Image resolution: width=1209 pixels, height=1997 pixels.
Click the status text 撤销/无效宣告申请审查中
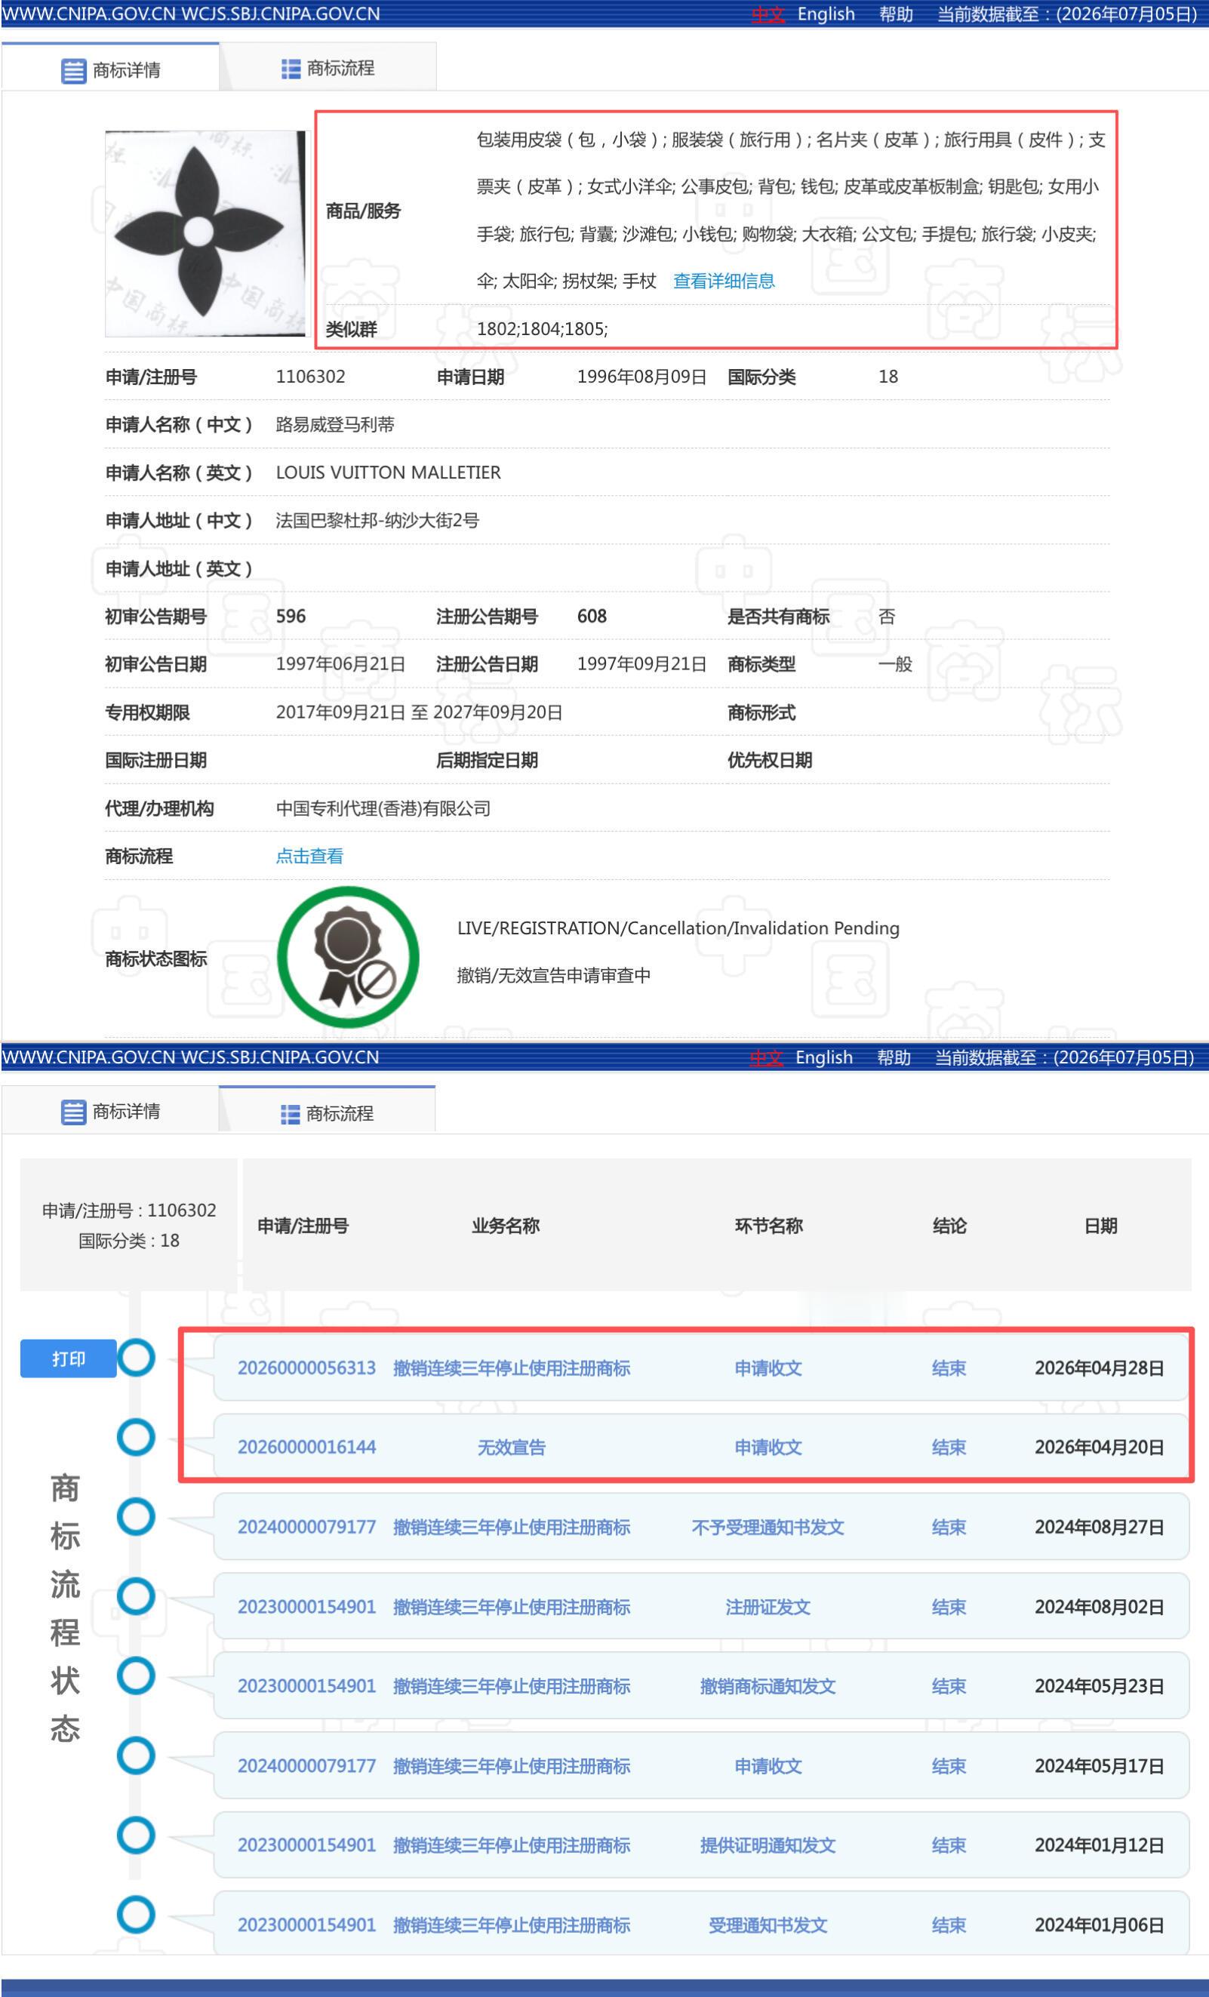click(x=553, y=975)
